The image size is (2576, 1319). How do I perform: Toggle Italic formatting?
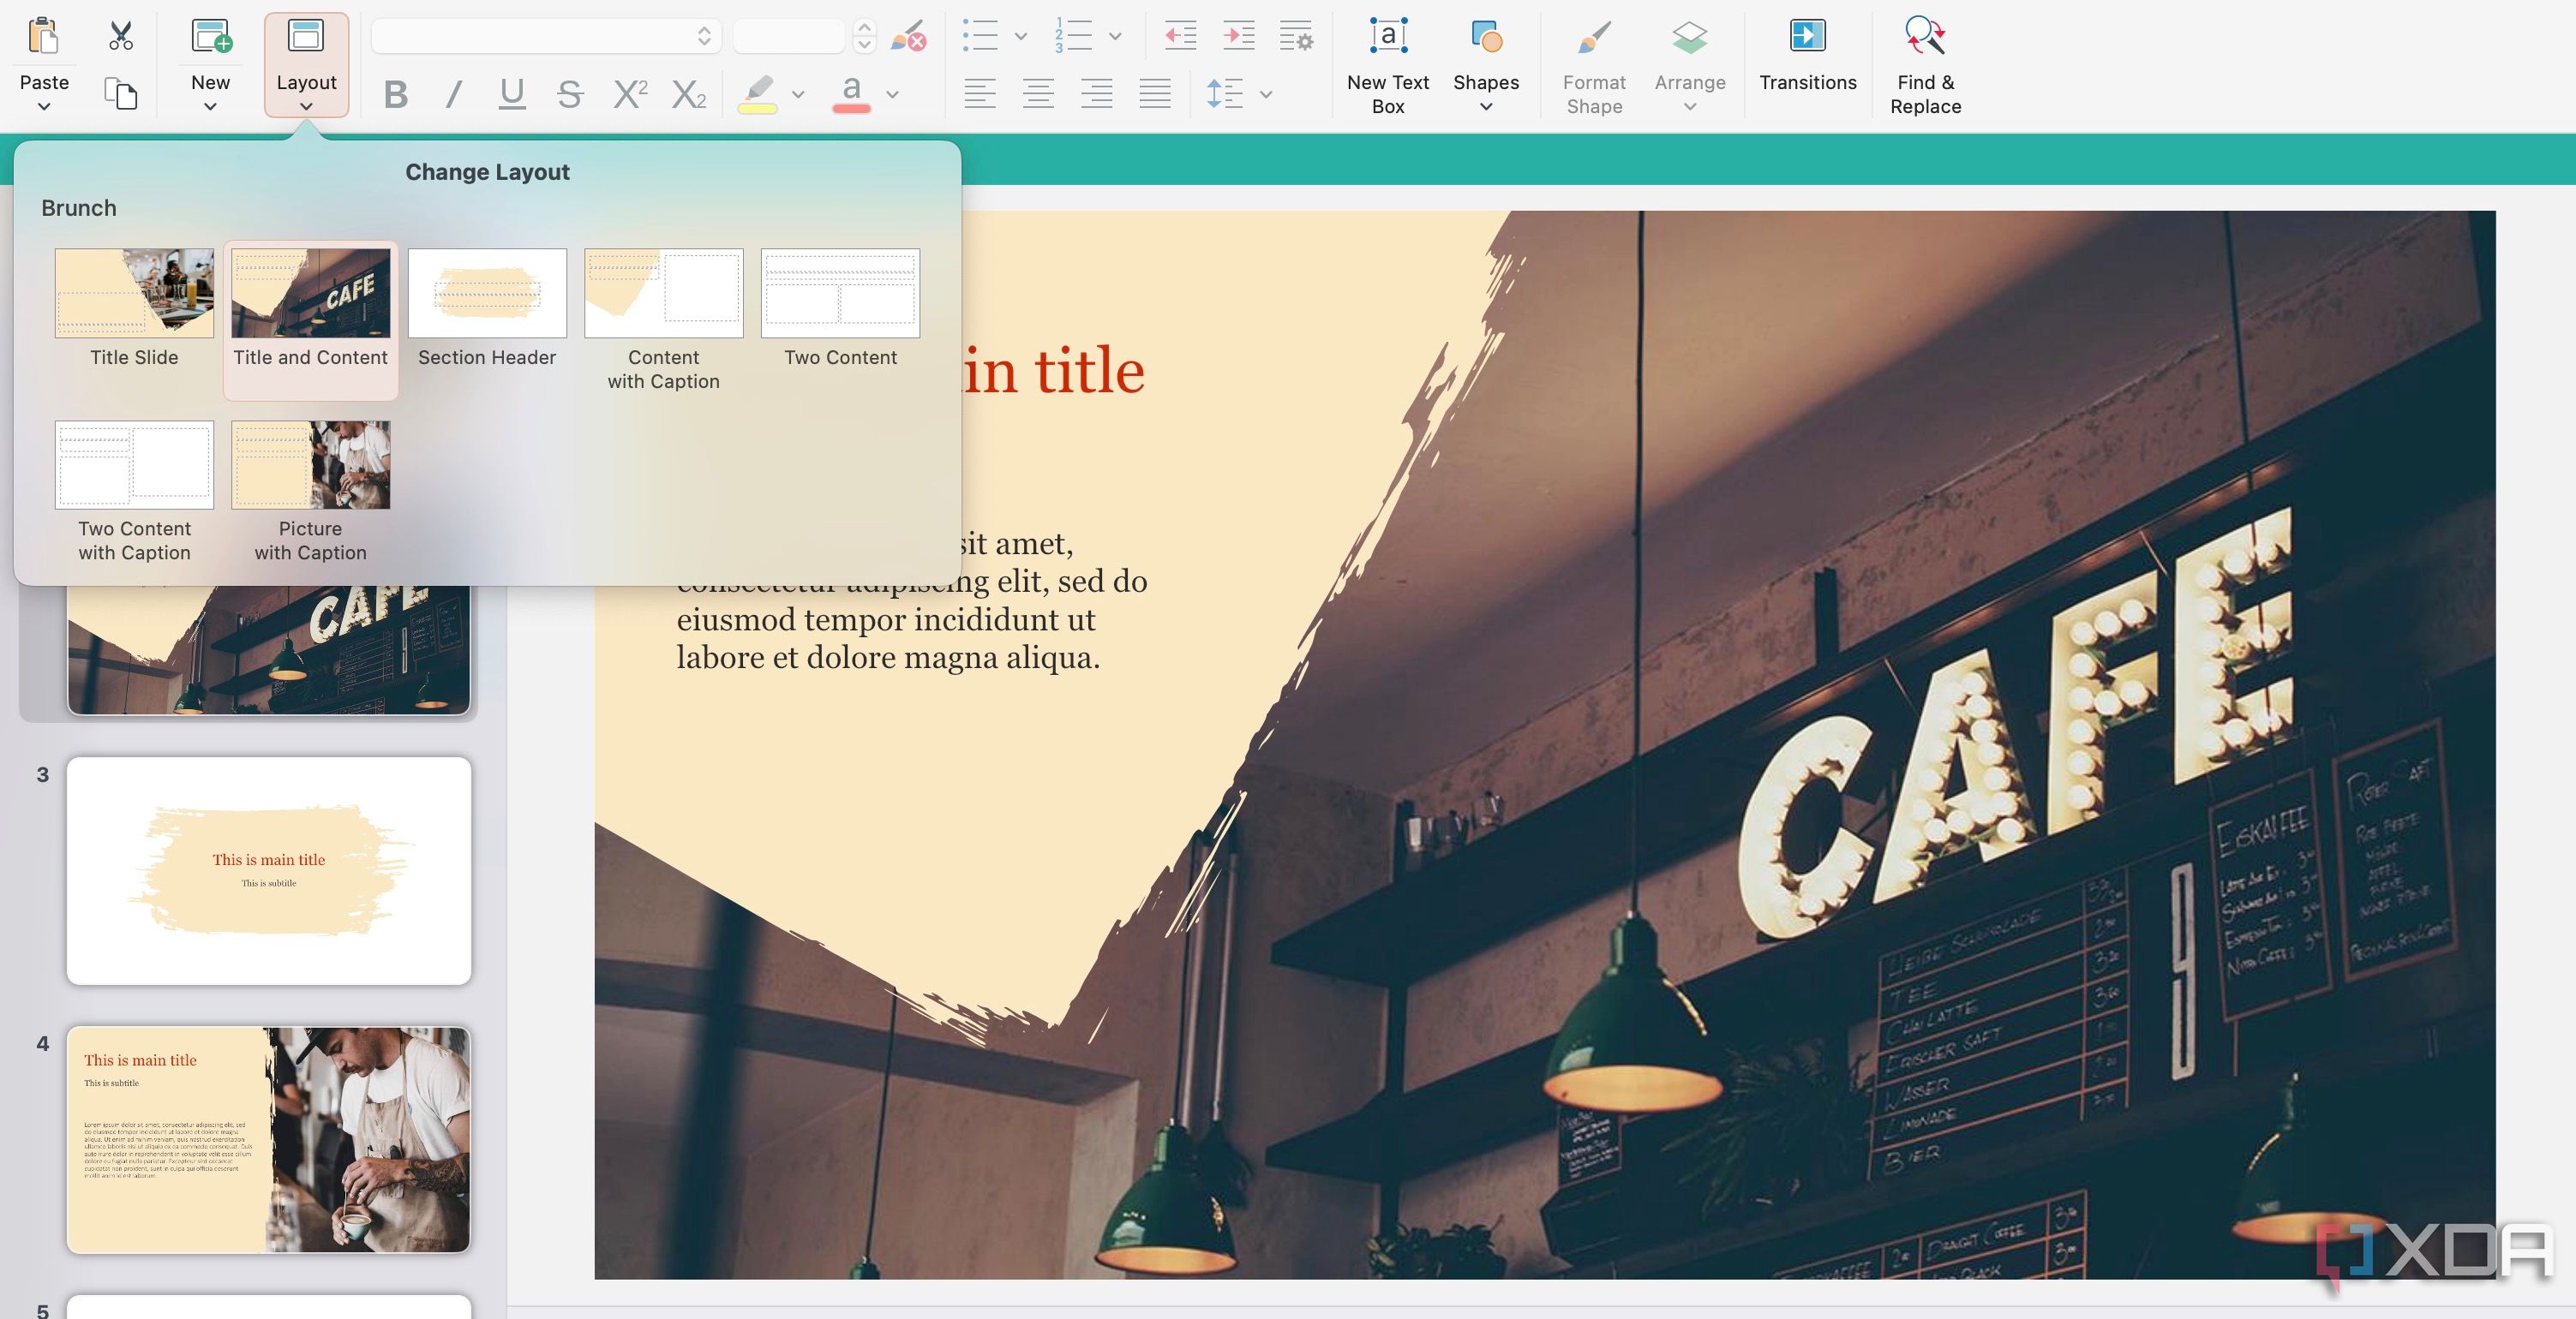coord(454,94)
